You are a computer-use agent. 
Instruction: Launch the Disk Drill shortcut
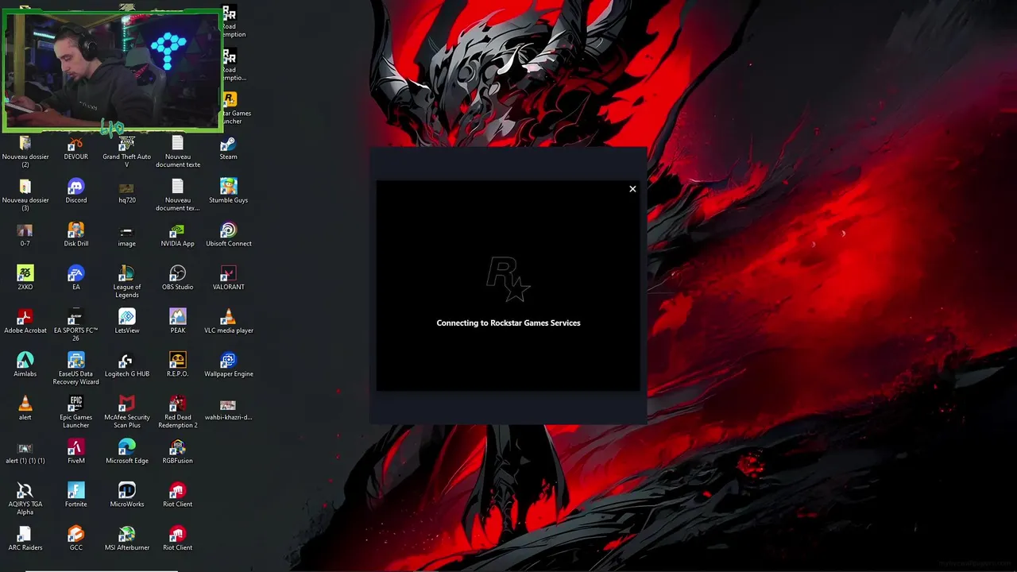76,235
